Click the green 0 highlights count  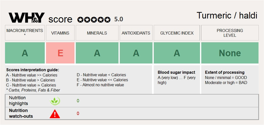78,101
